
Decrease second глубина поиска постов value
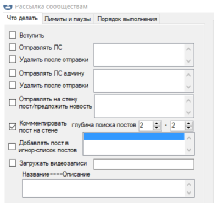(x=188, y=128)
